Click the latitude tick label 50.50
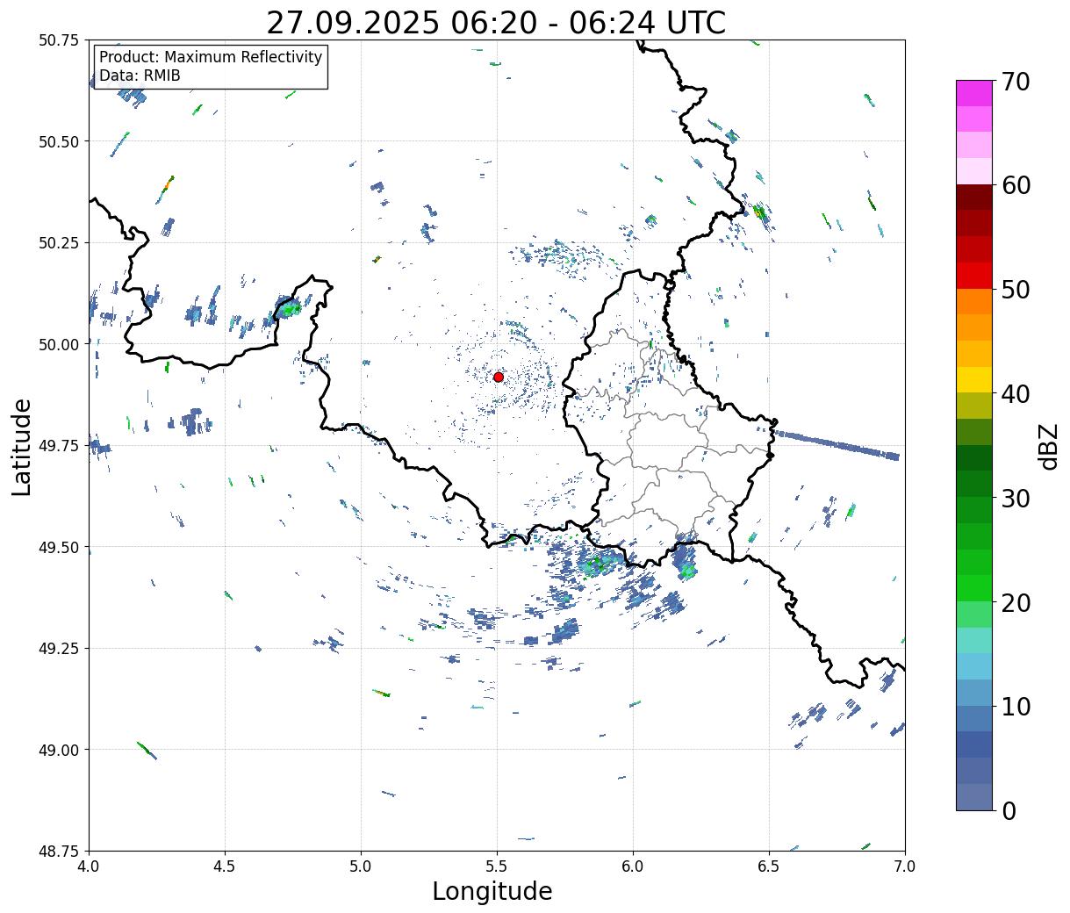 click(x=59, y=141)
